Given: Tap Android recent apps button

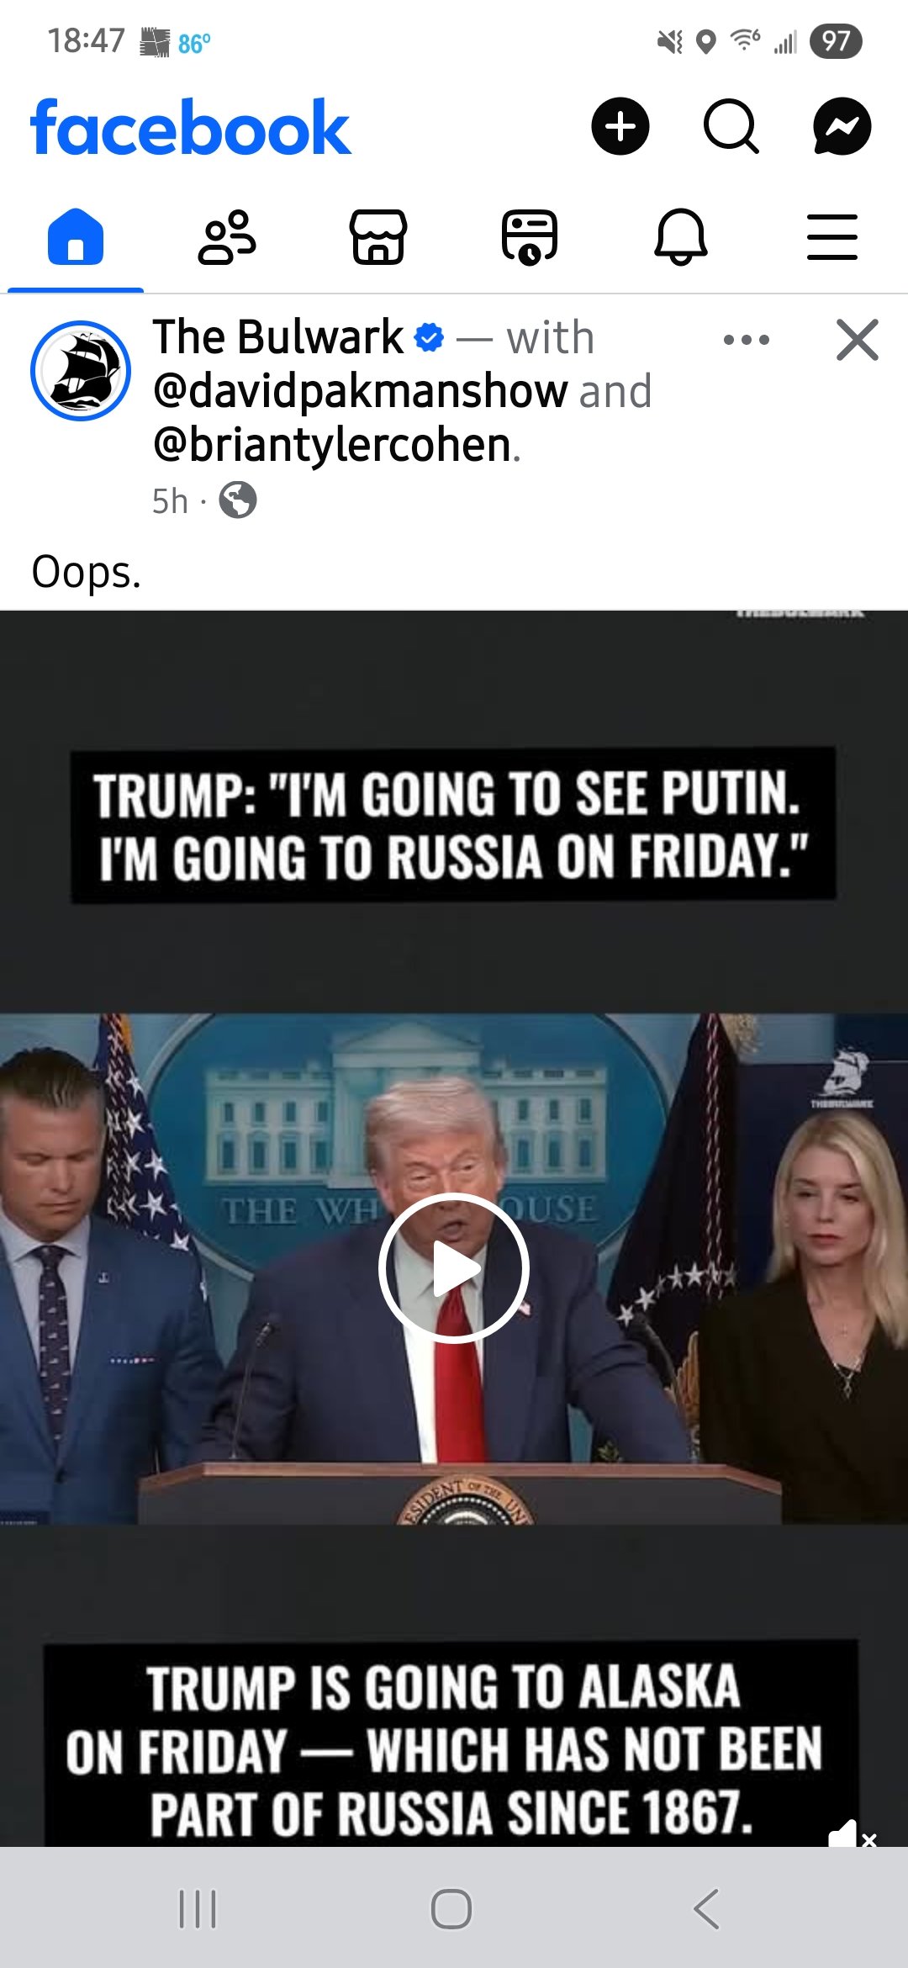Looking at the screenshot, I should (198, 1908).
